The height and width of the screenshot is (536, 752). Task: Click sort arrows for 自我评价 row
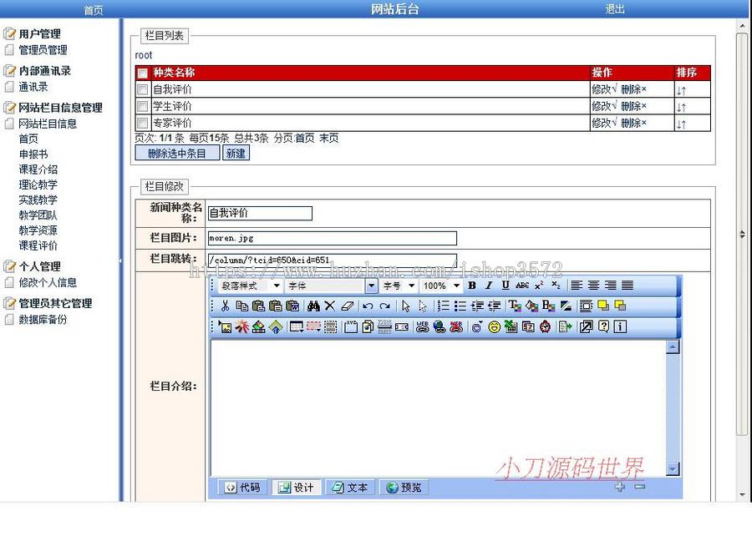[681, 90]
